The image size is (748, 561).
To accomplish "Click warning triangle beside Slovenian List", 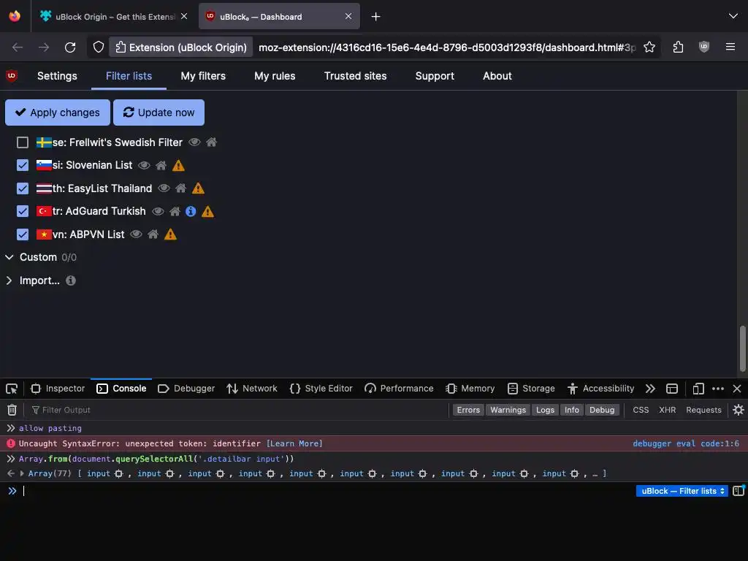I will 178,166.
